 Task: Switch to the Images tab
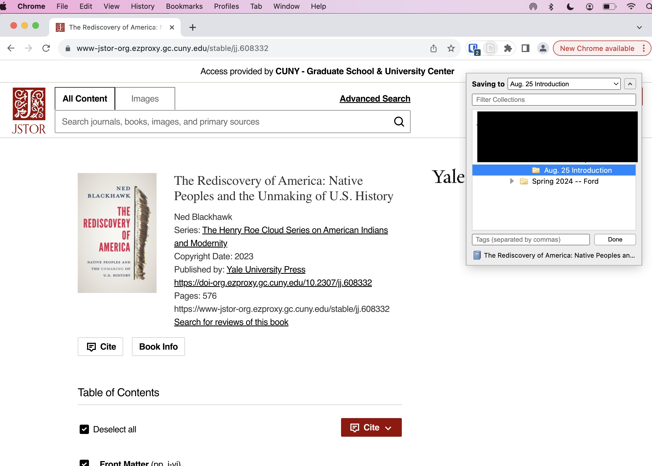[x=145, y=99]
